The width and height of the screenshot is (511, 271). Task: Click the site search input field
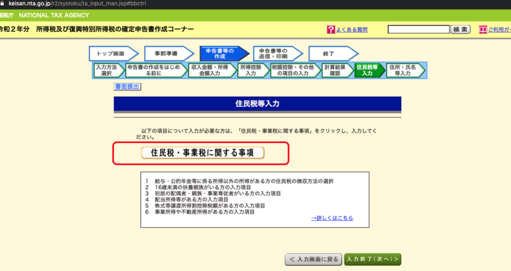pos(419,29)
